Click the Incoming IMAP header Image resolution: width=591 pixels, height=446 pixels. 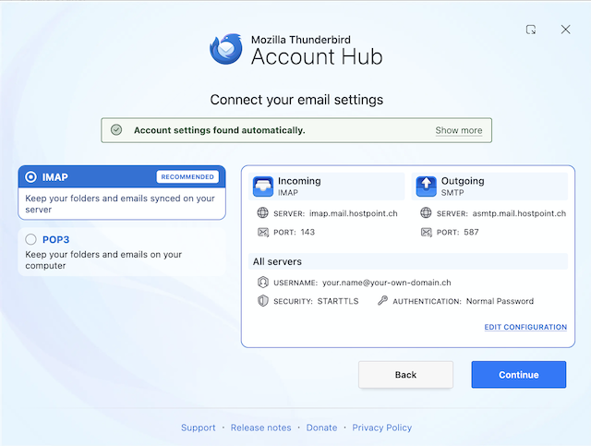(326, 187)
